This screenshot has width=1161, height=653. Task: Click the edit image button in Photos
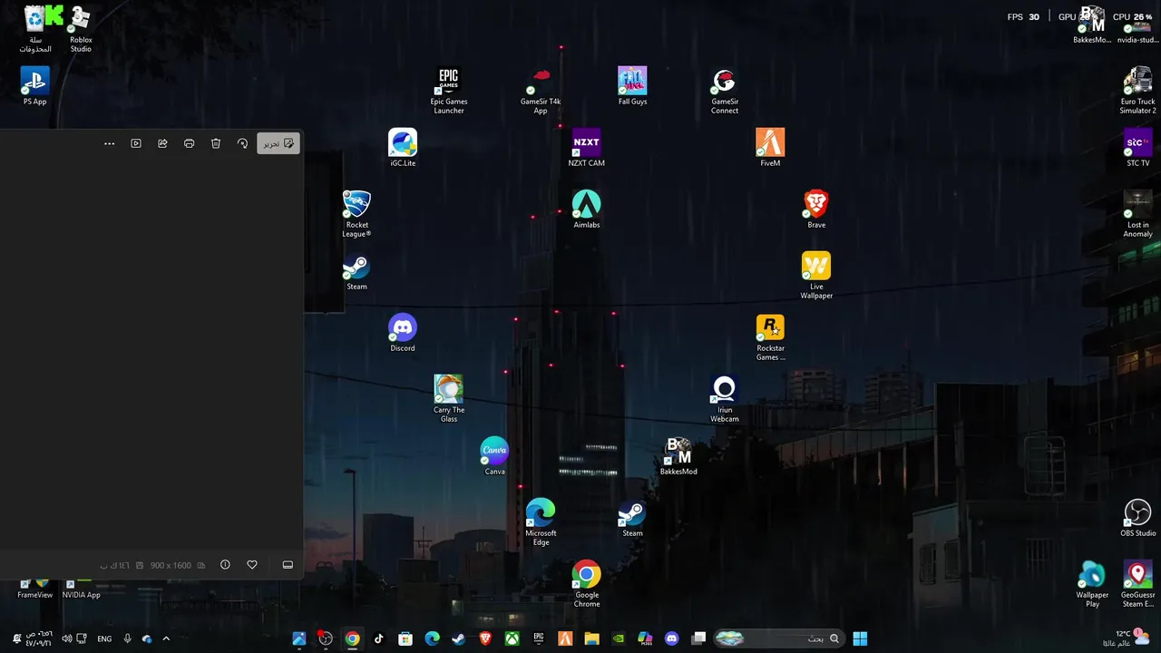[278, 143]
